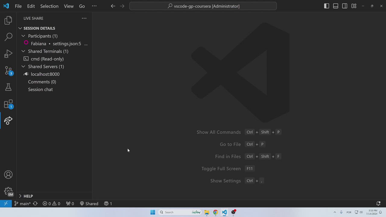The width and height of the screenshot is (386, 217).
Task: Open the Source Control view
Action: point(8,71)
